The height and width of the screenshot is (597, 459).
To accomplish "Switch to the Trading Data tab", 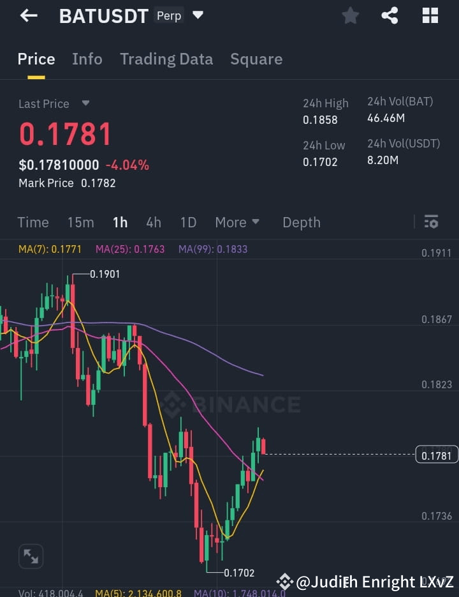I will click(x=166, y=59).
